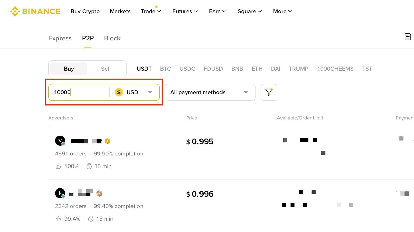Expand the Futures menu
This screenshot has height=232, width=414.
[185, 11]
